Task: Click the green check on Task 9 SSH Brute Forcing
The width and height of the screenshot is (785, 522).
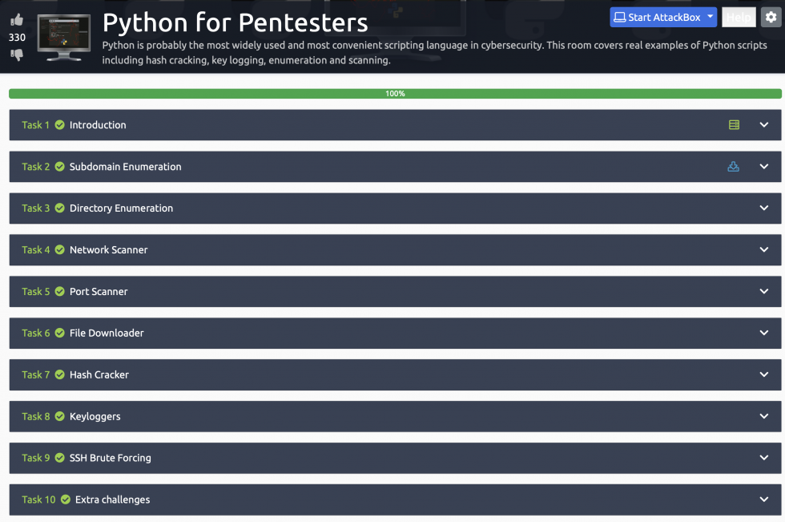Action: [x=59, y=458]
